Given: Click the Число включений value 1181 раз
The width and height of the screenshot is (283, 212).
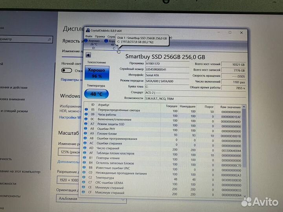Looking at the screenshot, I should [233, 82].
